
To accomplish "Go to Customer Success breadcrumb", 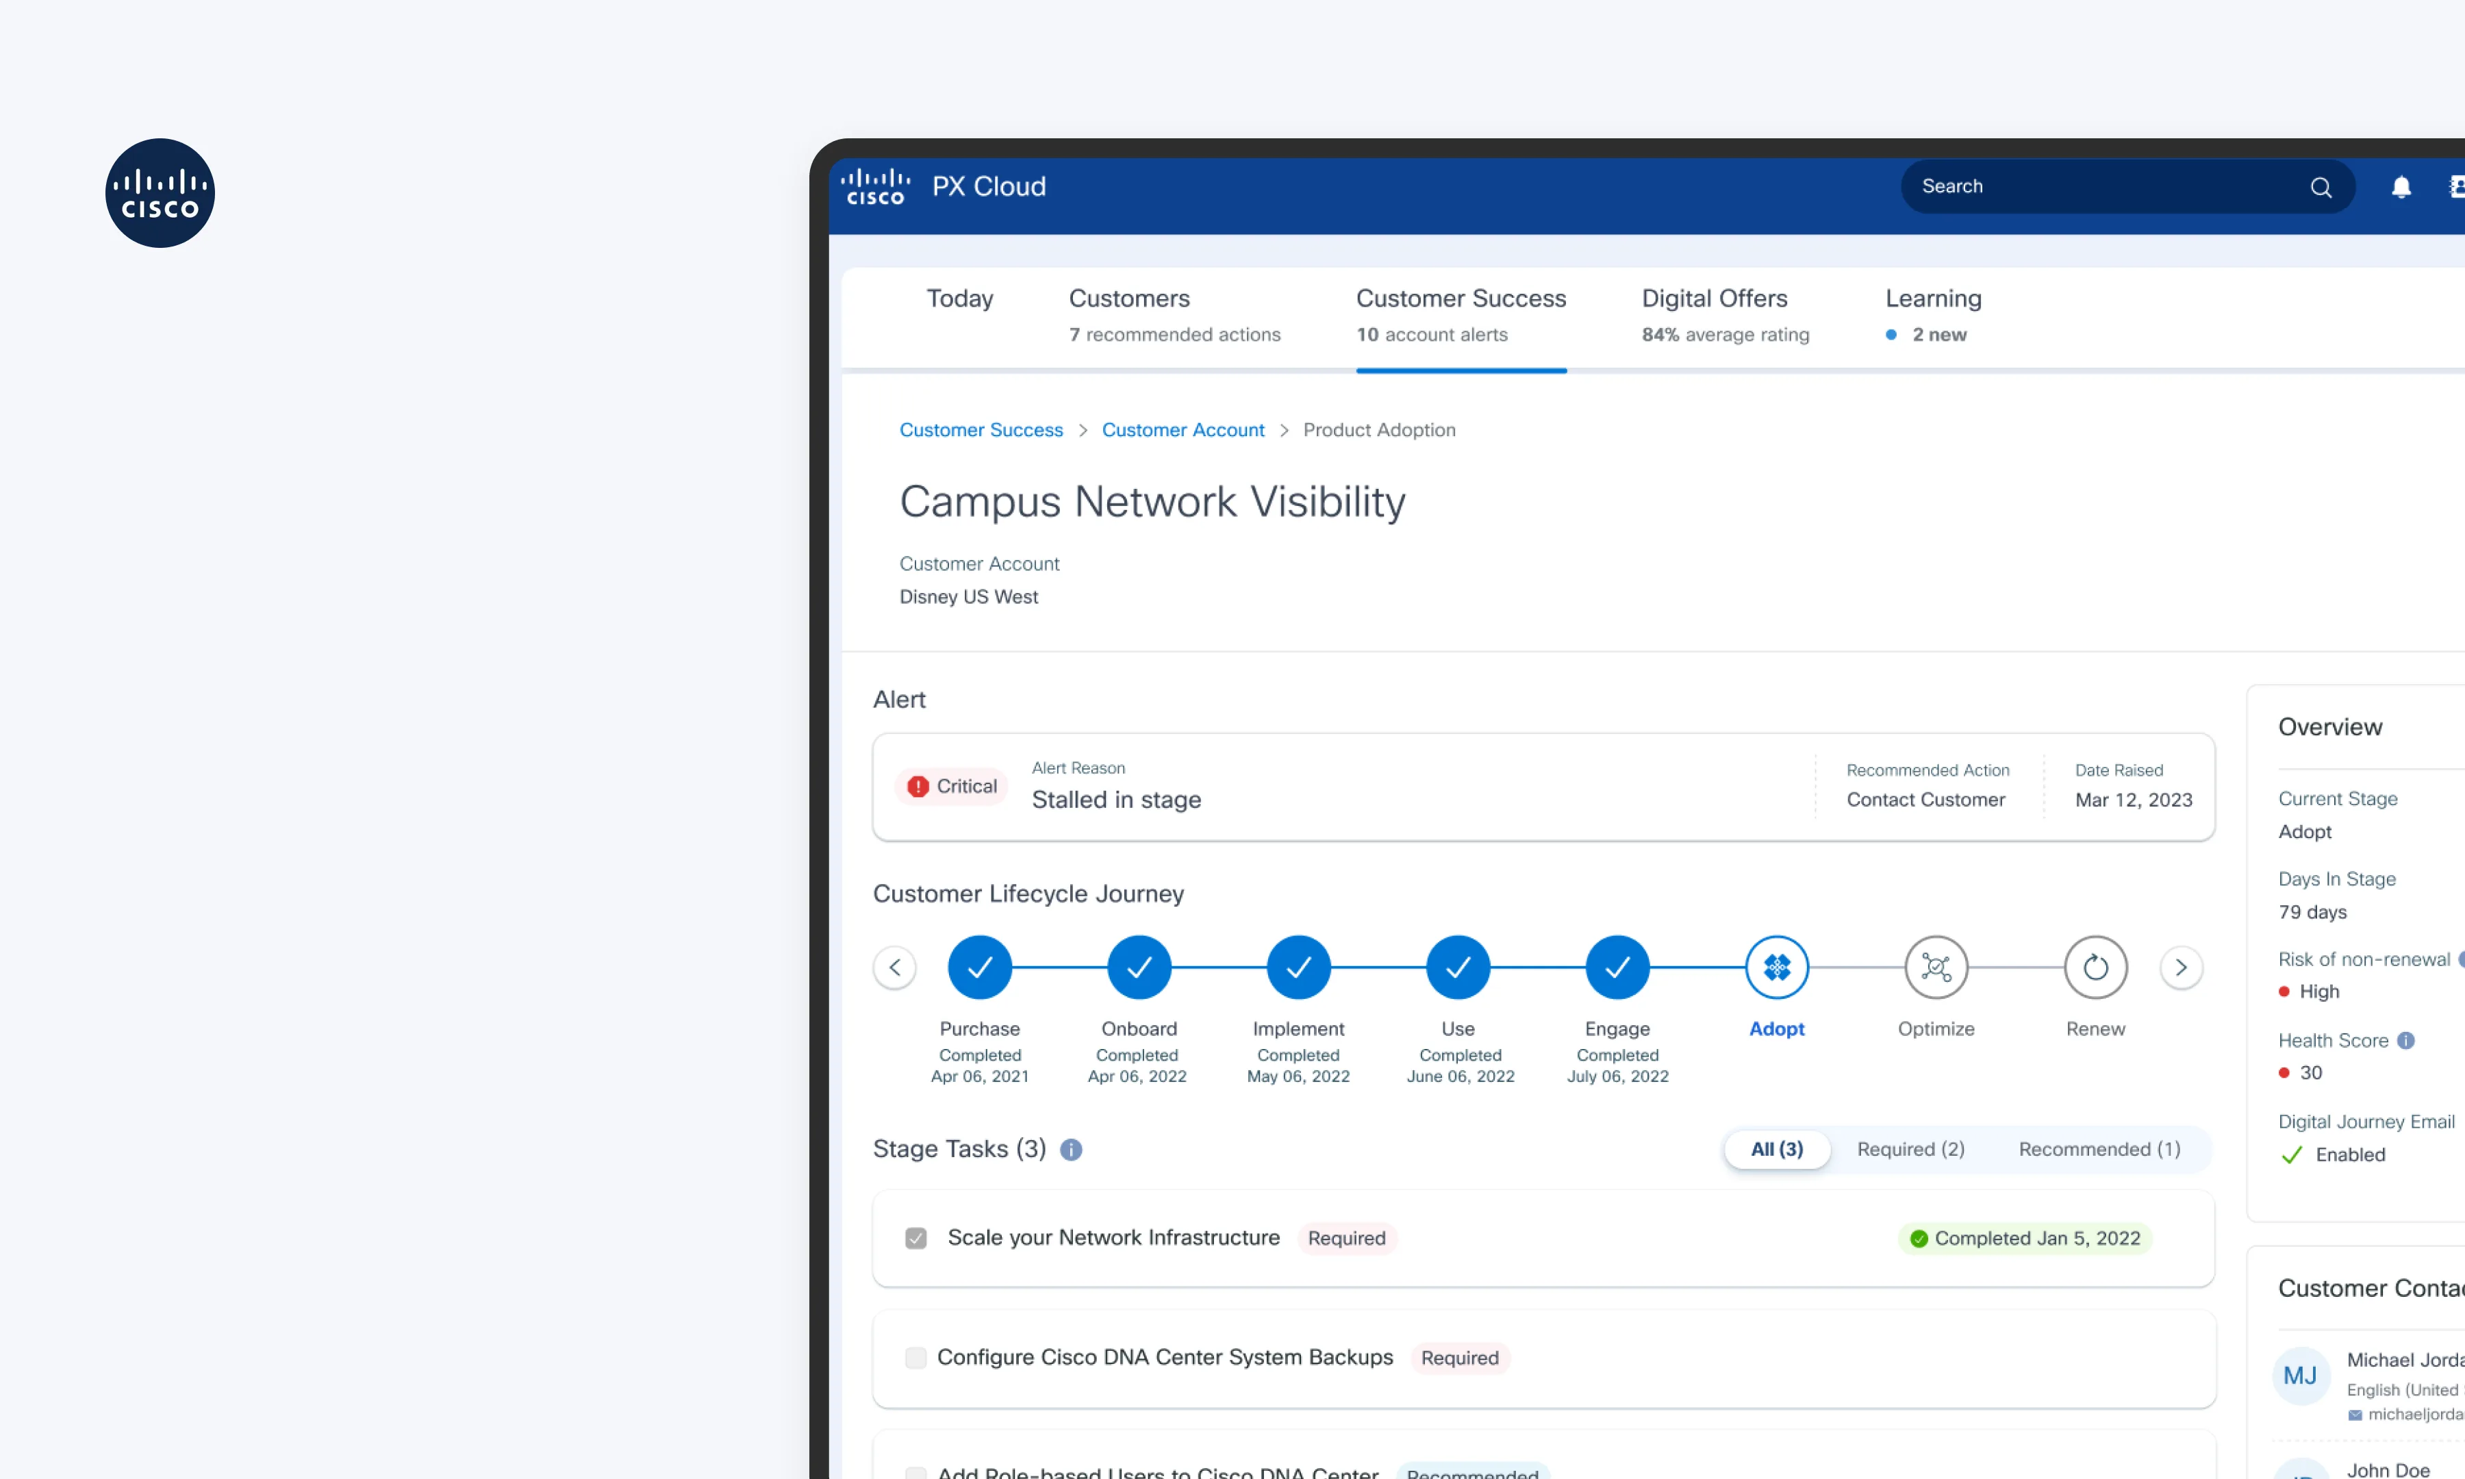I will tap(981, 429).
